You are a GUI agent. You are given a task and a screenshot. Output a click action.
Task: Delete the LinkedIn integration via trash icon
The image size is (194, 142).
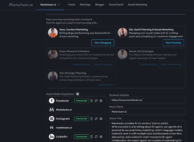click(x=91, y=137)
